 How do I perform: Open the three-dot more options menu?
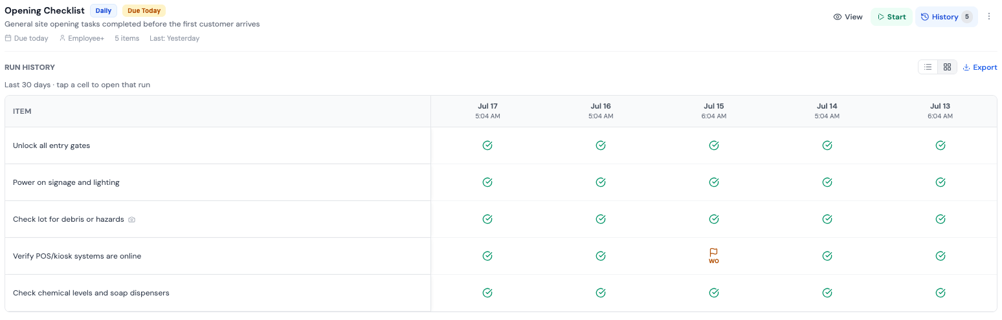point(989,17)
